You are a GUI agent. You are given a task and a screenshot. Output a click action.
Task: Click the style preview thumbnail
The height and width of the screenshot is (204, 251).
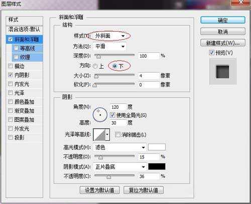point(223,72)
